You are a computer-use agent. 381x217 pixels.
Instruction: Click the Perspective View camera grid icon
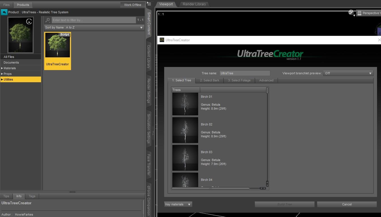pos(359,13)
